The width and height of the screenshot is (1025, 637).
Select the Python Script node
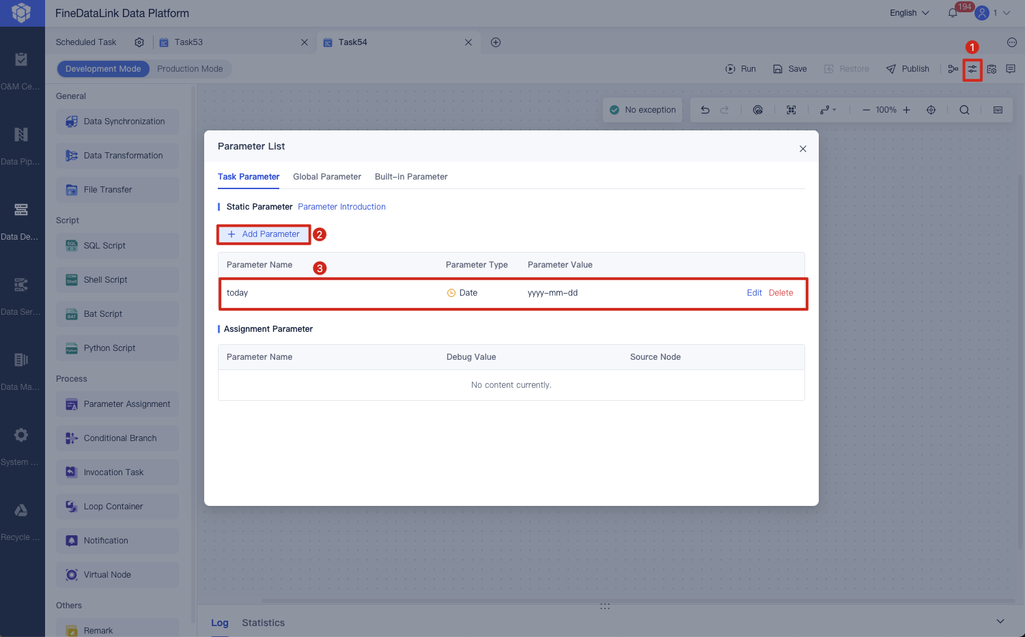[x=117, y=348]
